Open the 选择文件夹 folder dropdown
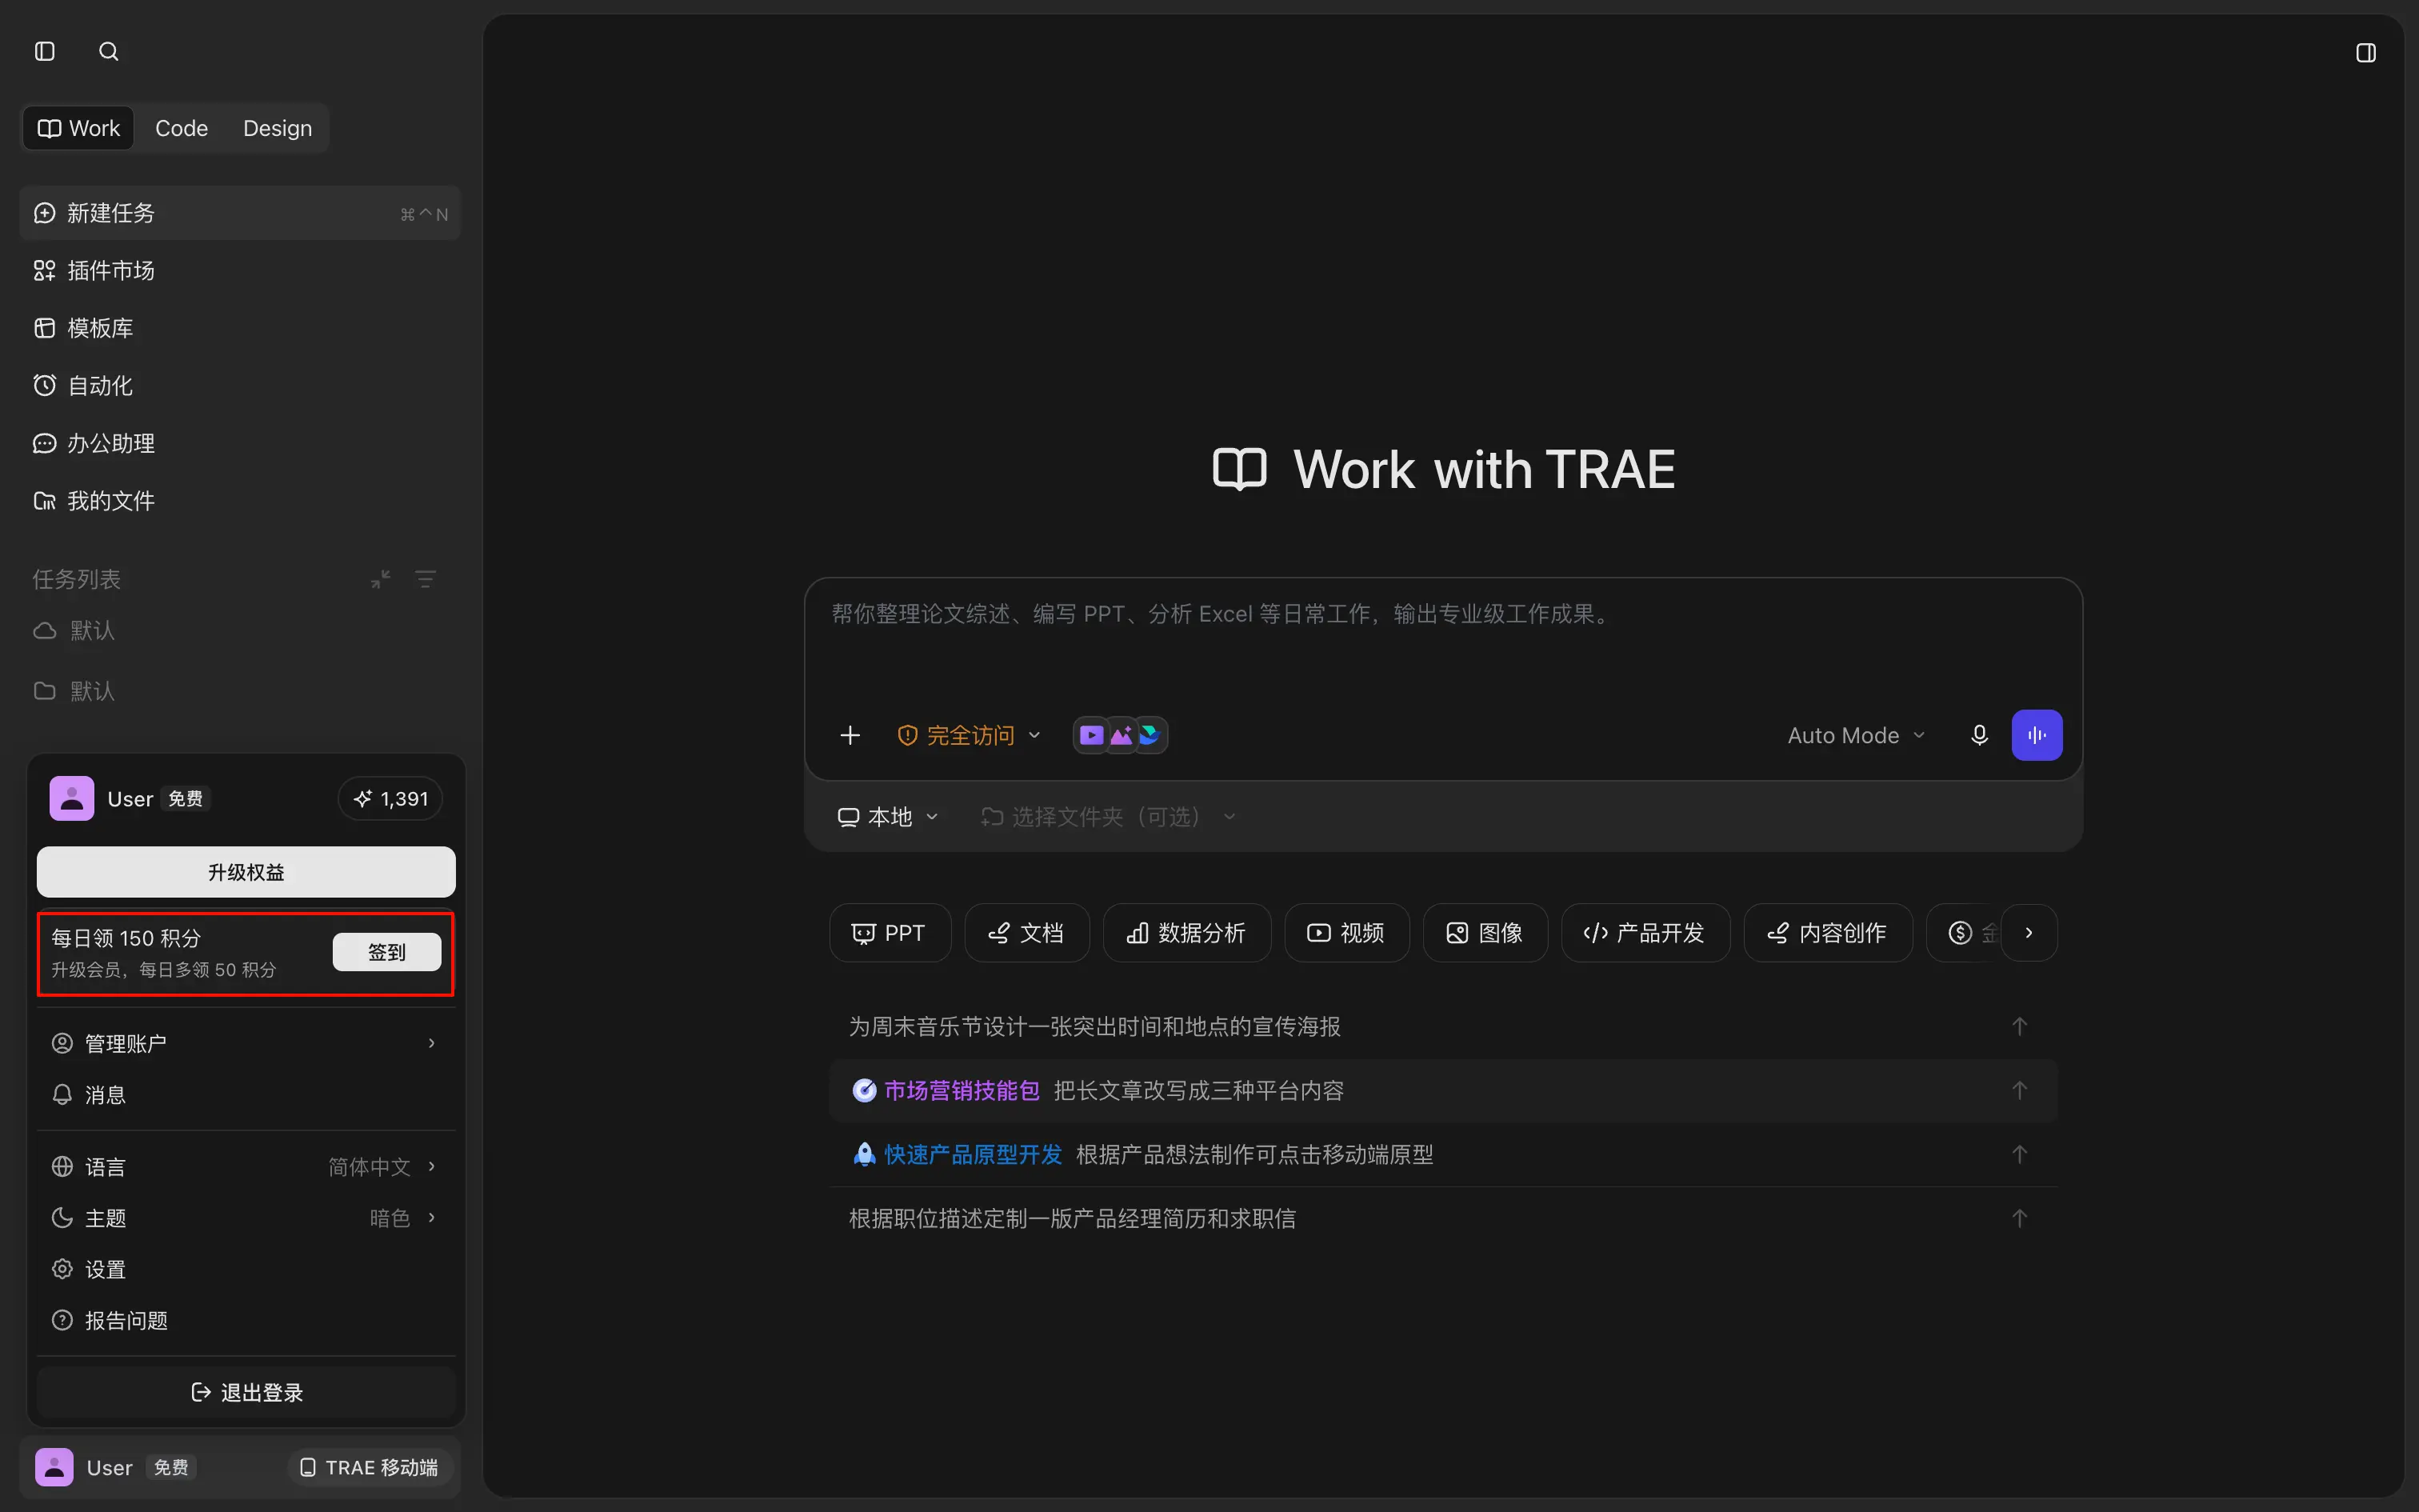2419x1512 pixels. pos(1109,817)
